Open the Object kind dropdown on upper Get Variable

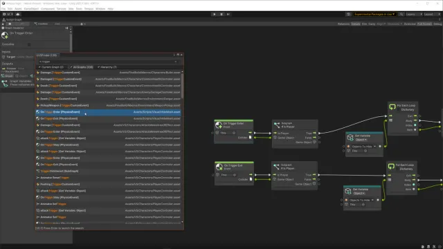(361, 140)
